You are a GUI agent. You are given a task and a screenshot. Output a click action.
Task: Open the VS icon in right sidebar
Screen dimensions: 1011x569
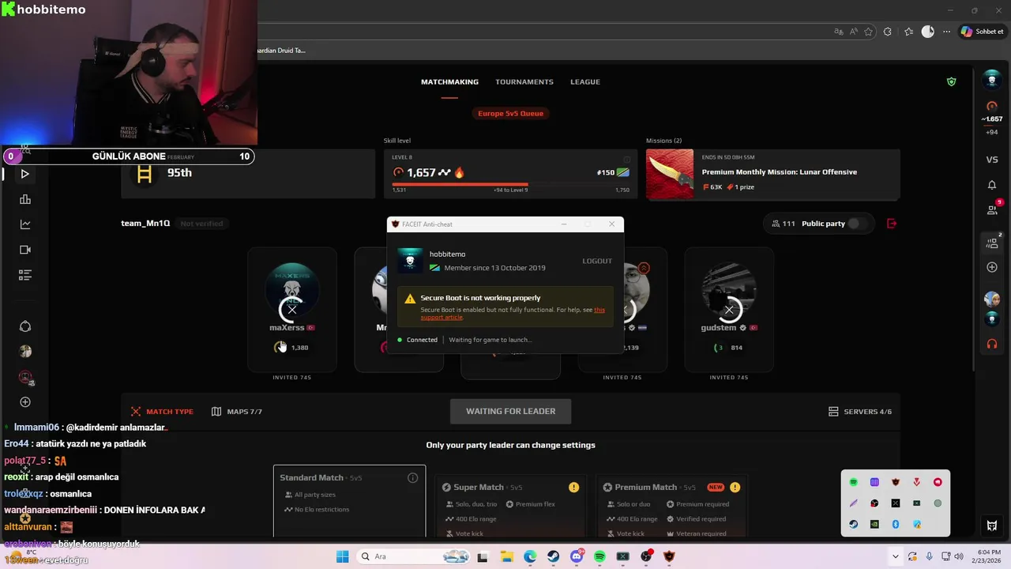[992, 160]
